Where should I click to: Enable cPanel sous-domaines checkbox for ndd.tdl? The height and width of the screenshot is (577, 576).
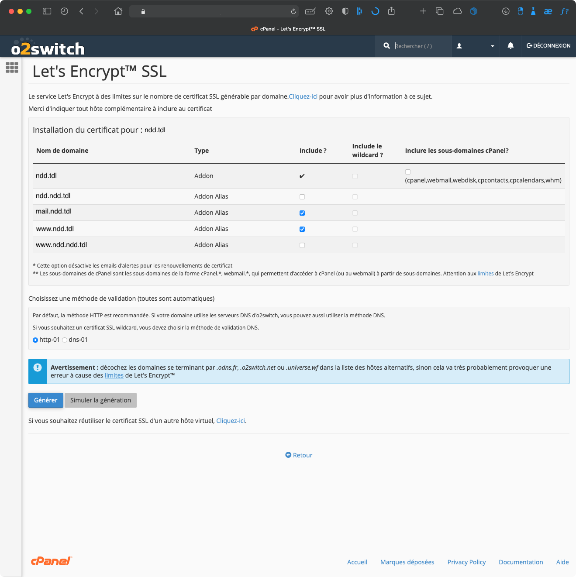tap(408, 172)
